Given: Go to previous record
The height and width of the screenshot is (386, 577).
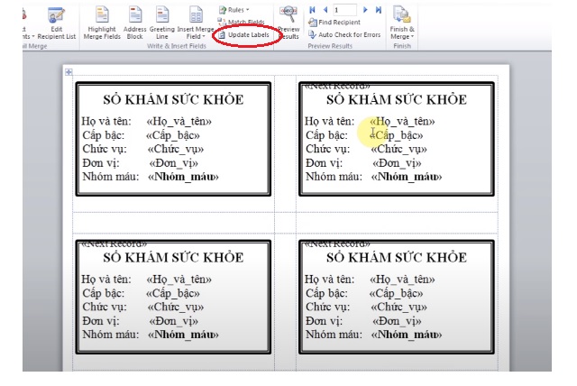Looking at the screenshot, I should (x=325, y=10).
